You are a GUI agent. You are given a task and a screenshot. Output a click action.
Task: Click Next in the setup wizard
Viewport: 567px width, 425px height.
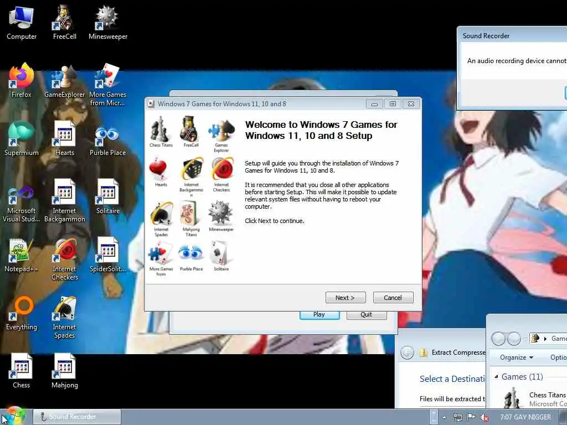coord(346,297)
